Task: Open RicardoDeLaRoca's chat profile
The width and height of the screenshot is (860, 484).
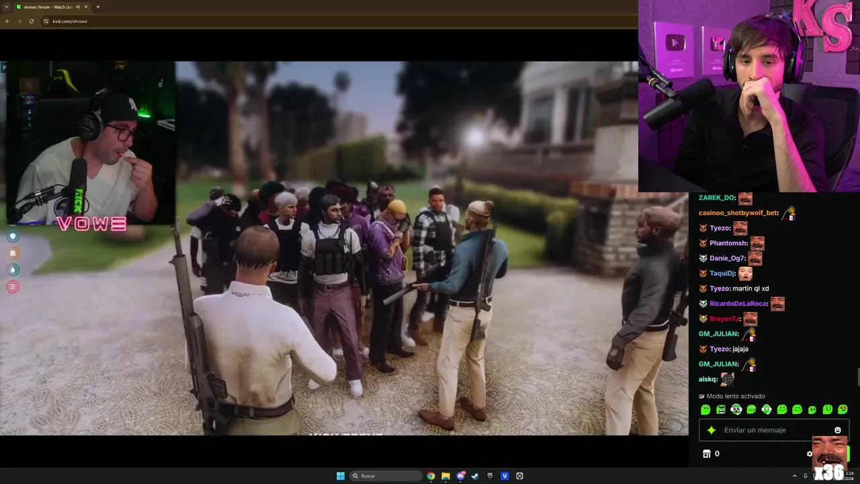Action: (738, 304)
